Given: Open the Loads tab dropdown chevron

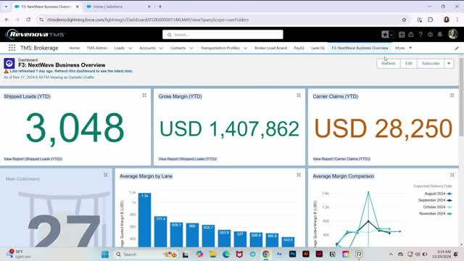Looking at the screenshot, I should pos(130,48).
